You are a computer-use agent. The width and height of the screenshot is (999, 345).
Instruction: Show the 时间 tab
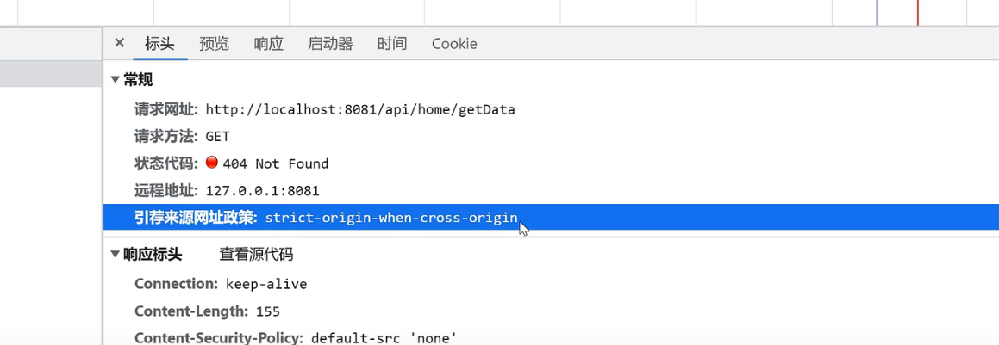click(392, 44)
